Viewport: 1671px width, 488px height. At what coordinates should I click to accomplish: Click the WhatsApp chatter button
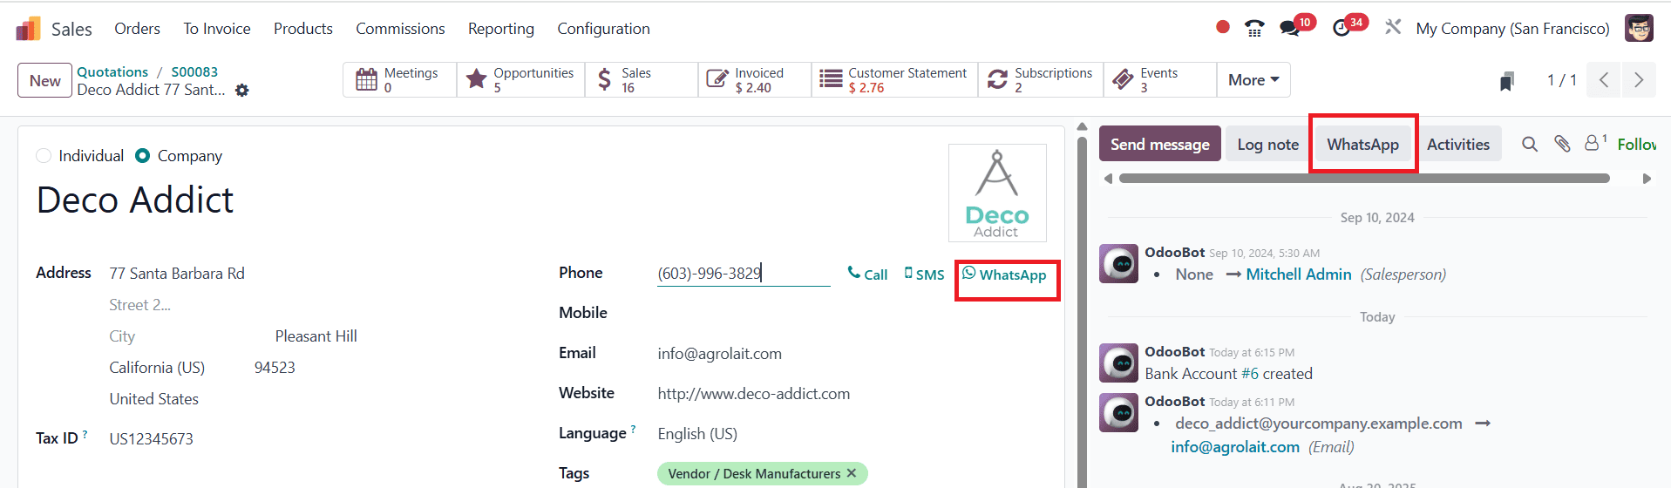(x=1363, y=144)
